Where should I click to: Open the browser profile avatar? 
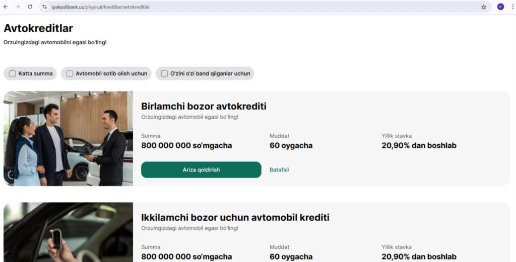[500, 7]
